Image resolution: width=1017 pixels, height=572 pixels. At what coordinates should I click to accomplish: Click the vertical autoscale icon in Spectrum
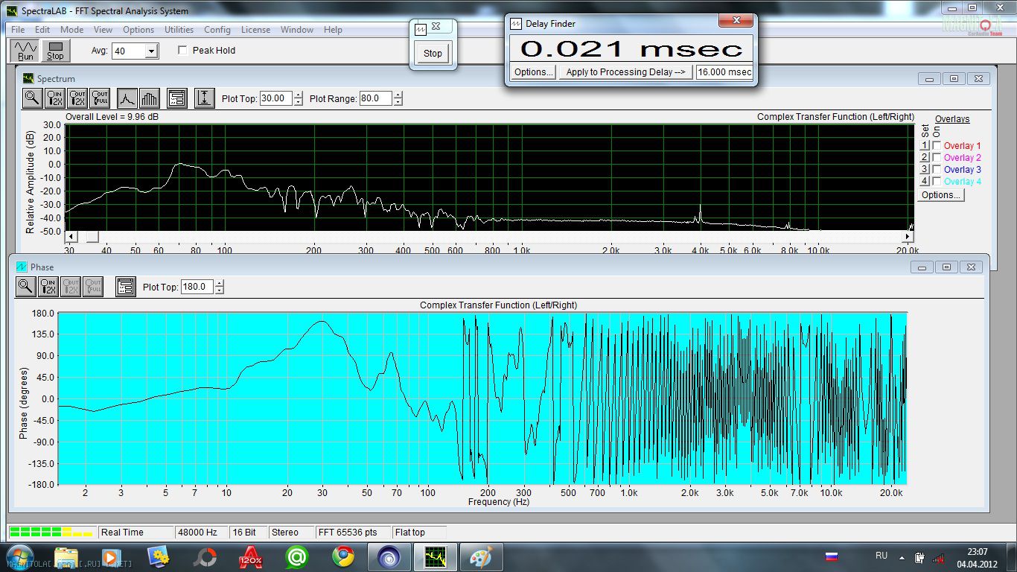pos(205,98)
